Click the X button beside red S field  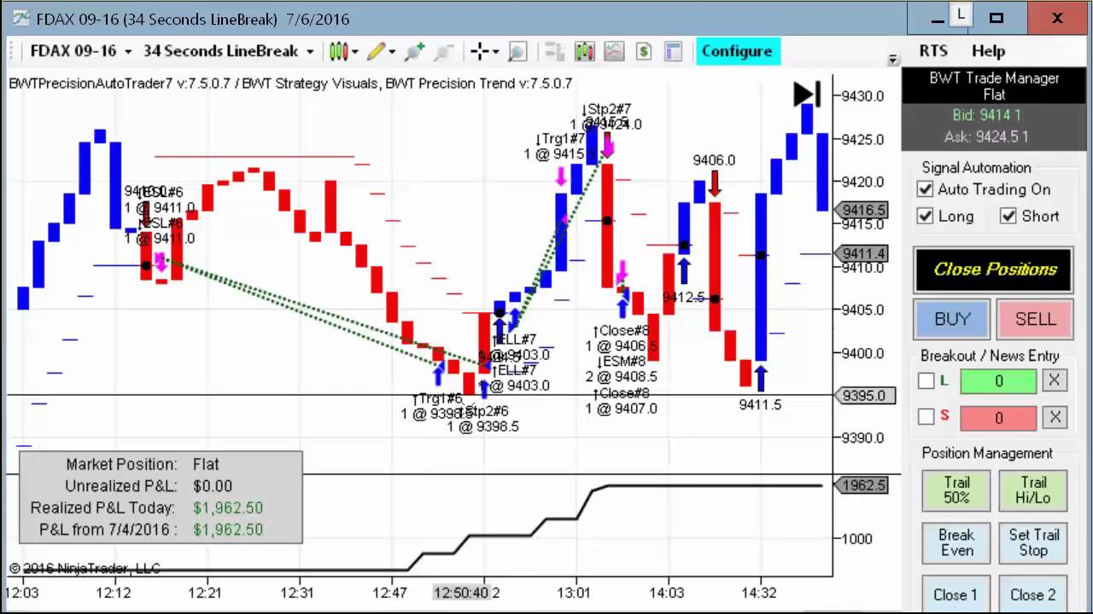pos(1055,417)
